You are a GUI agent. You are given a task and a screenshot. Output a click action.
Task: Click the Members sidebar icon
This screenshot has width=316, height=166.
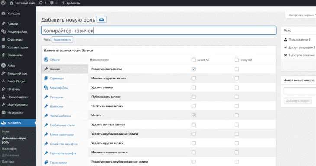pyautogui.click(x=3, y=123)
